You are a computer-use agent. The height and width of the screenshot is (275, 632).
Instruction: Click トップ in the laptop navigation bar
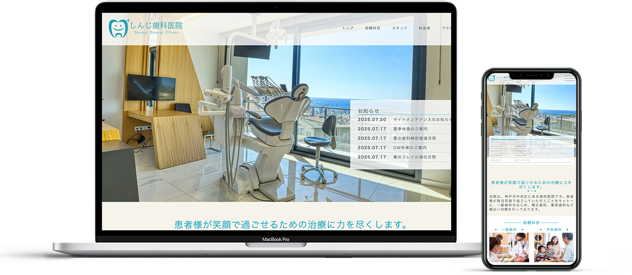(x=347, y=28)
